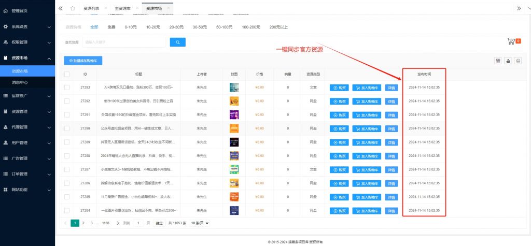Focus the page-jump number input
This screenshot has width=531, height=246.
coord(138,223)
